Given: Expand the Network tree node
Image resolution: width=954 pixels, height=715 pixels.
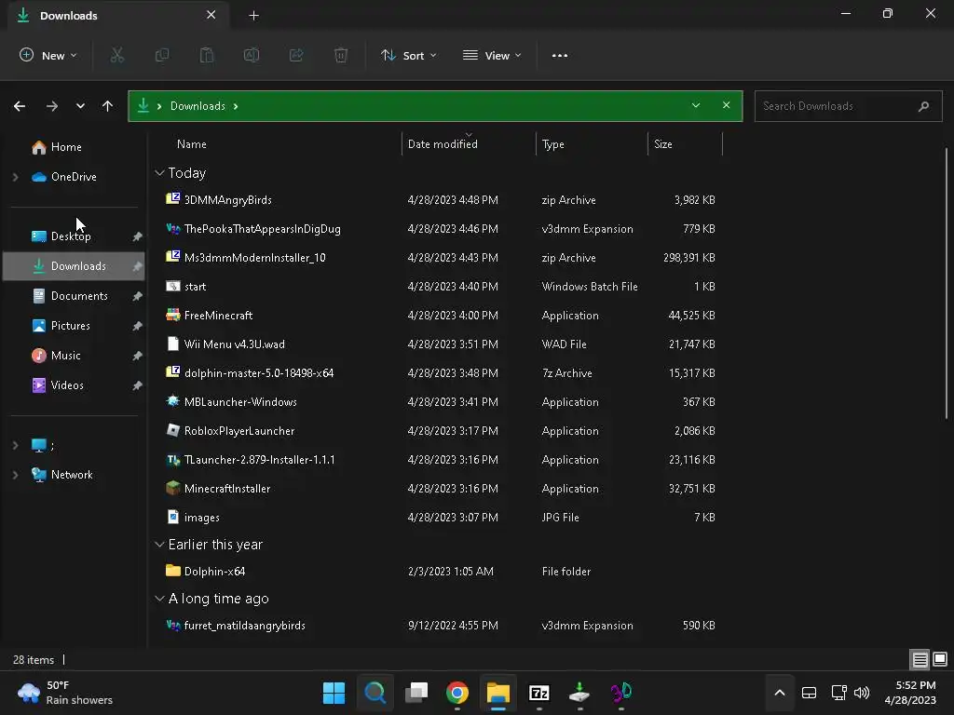Looking at the screenshot, I should point(15,475).
